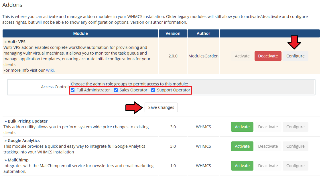Configure the Vultr VPS addon
The width and height of the screenshot is (321, 182).
(296, 56)
